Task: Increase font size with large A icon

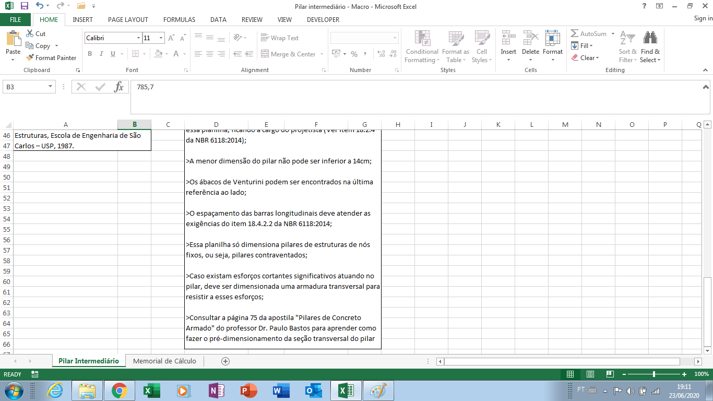Action: click(x=172, y=38)
